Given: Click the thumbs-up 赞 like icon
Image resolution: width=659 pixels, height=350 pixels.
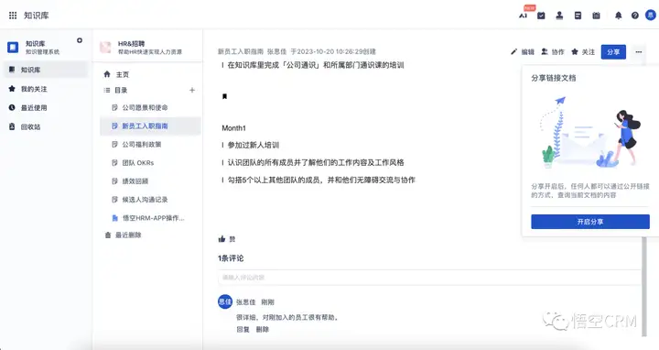Looking at the screenshot, I should [221, 239].
